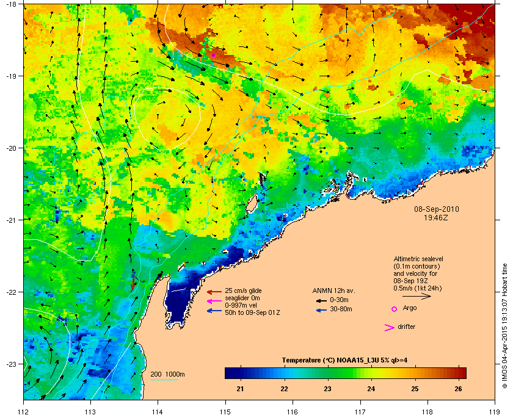Click colorbar tick label 25
This screenshot has height=415, width=513.
coord(415,389)
